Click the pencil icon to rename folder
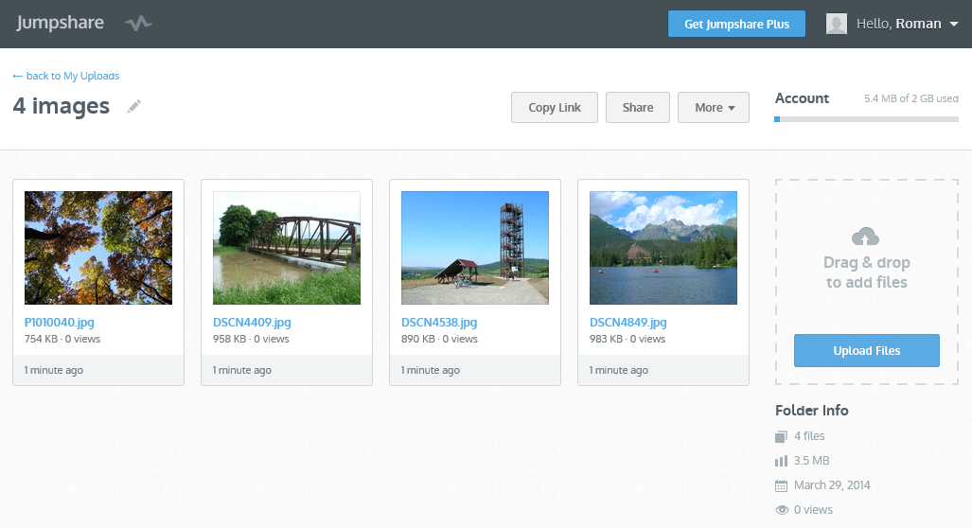972x528 pixels. (134, 106)
